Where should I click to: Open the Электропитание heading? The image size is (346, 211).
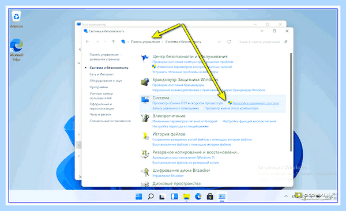click(x=169, y=116)
